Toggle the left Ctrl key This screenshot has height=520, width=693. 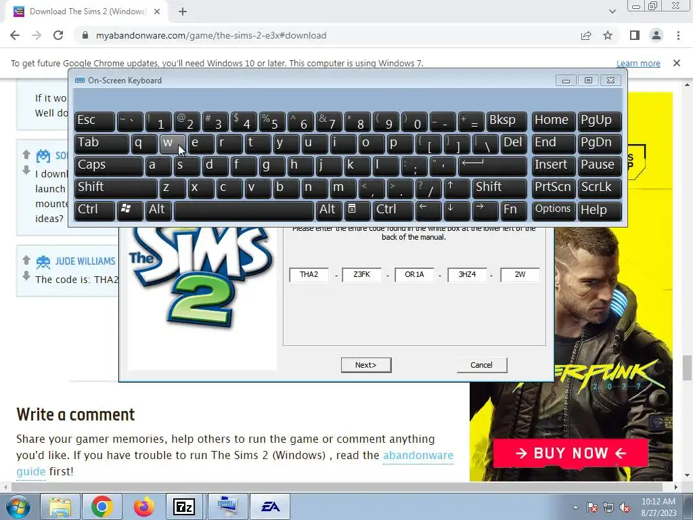point(95,211)
